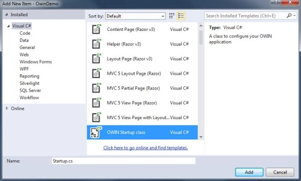Screen dimensions: 301x181
Task: Click the MVC 5 Layout Page (Razor) icon
Action: (97, 73)
